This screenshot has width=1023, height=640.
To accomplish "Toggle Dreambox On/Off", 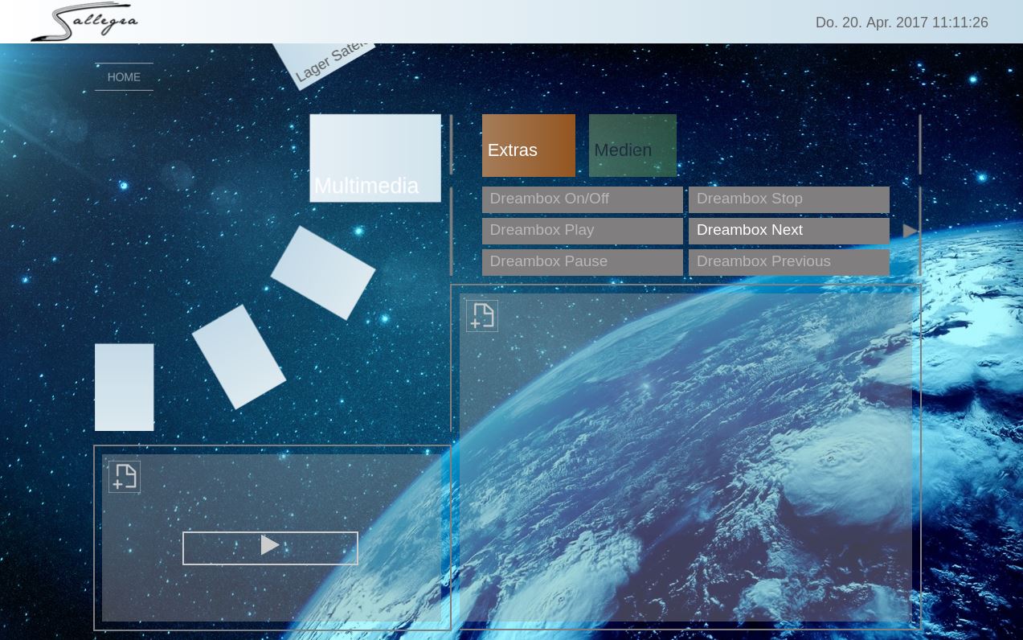I will 583,199.
